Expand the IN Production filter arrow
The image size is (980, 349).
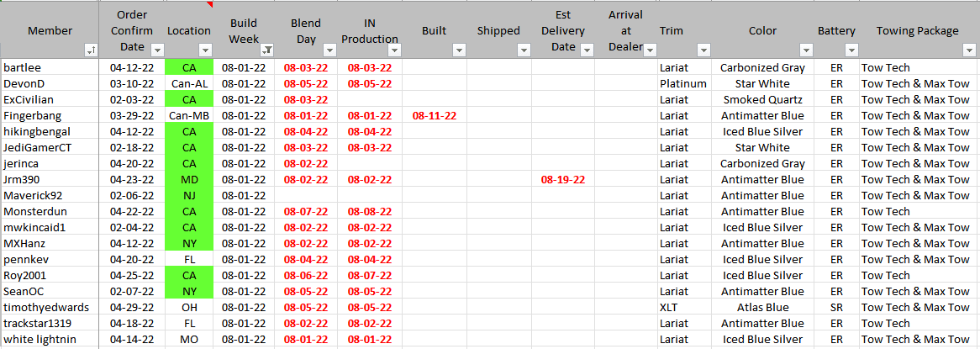pyautogui.click(x=393, y=50)
